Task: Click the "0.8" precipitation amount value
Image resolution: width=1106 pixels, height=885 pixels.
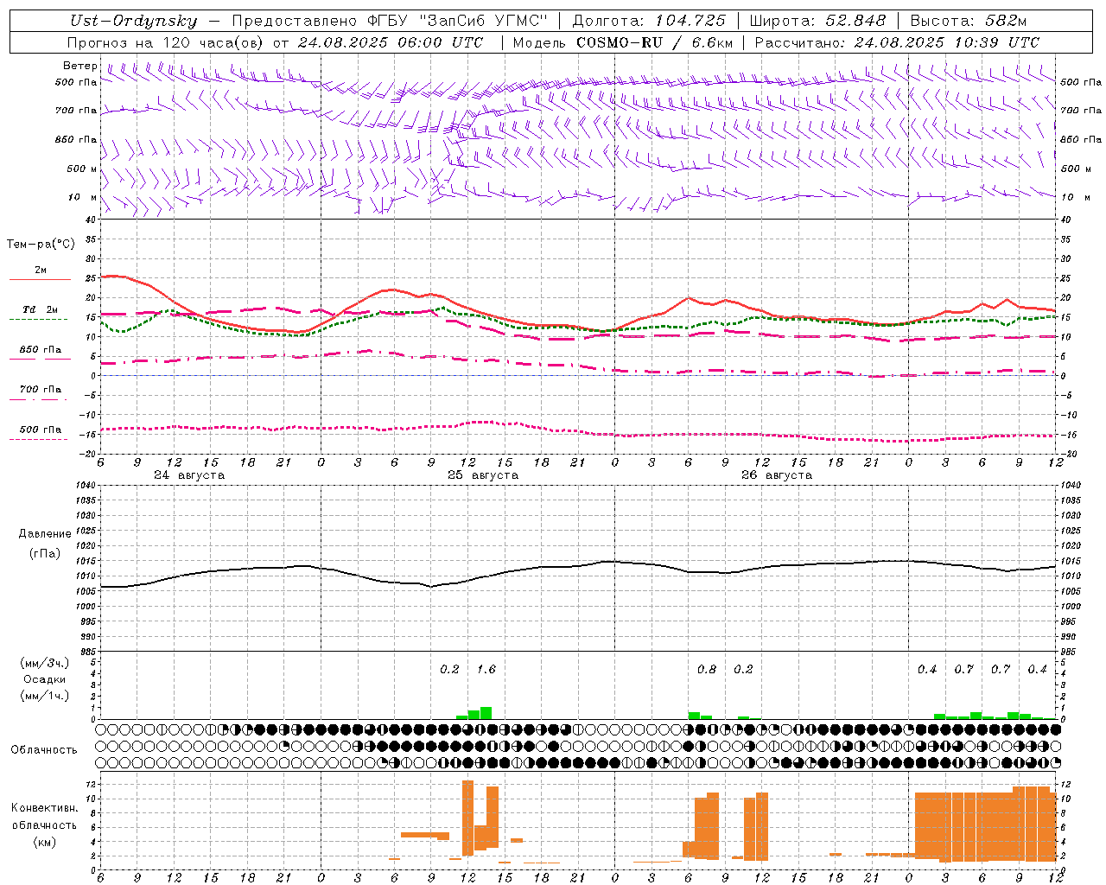Action: (707, 669)
